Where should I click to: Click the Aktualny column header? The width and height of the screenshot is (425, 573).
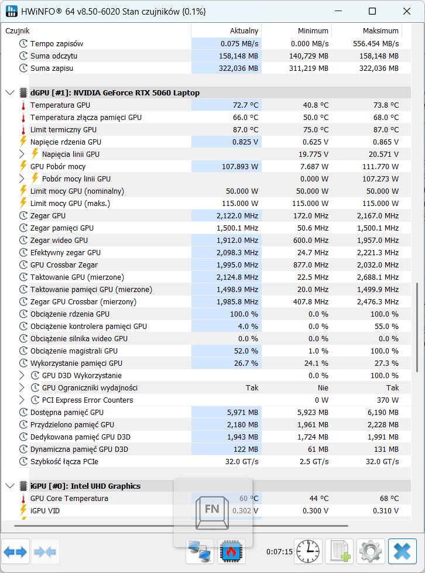click(226, 30)
